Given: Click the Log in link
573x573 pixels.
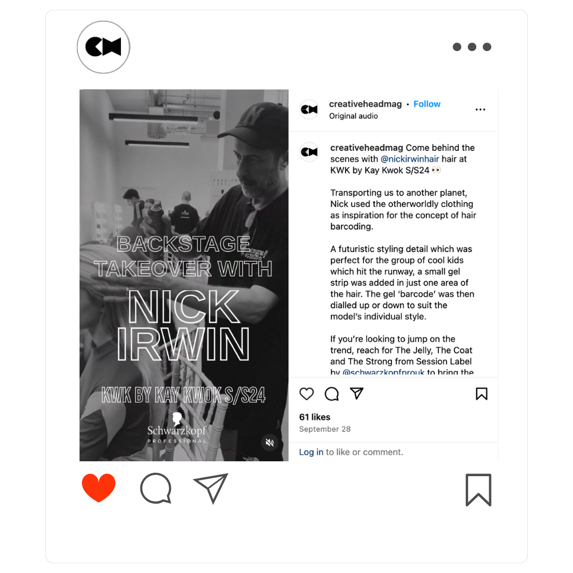Looking at the screenshot, I should 311,452.
